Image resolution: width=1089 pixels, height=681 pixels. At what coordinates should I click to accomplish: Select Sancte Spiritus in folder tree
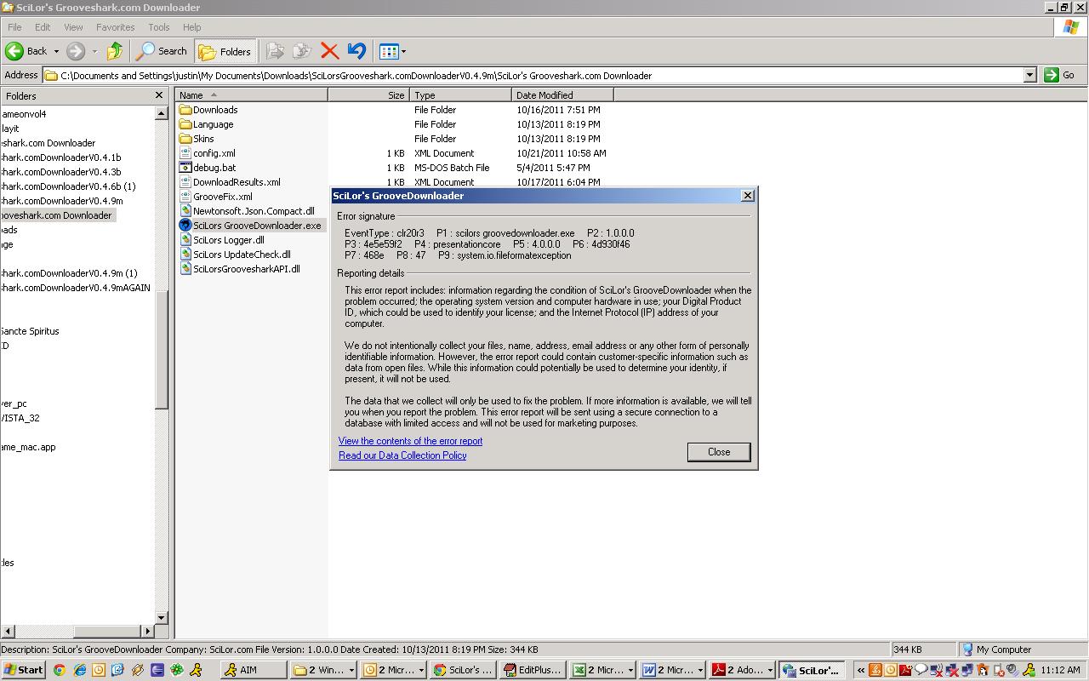coord(30,331)
